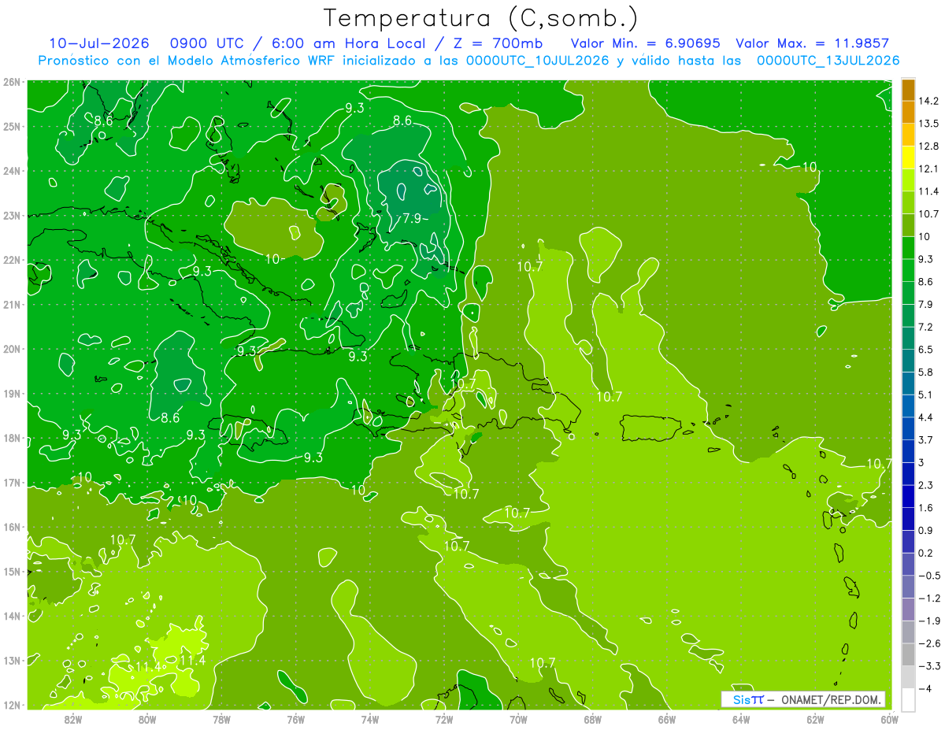Click the 12.8 value on the color scale

coord(929,146)
